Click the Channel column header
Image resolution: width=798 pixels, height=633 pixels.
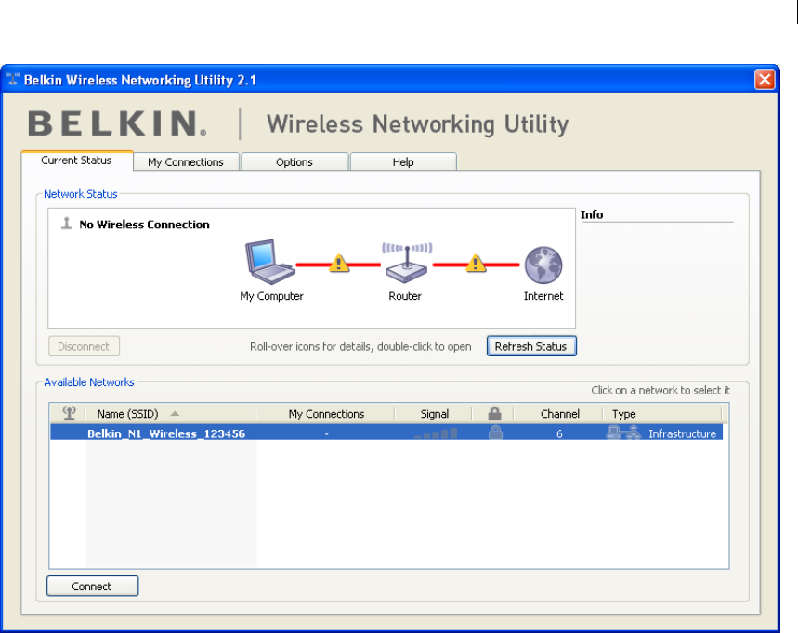(x=559, y=414)
